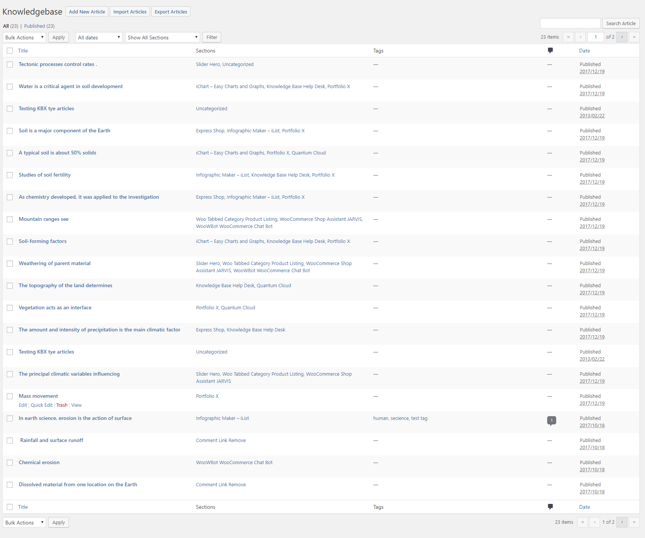
Task: Open the 1 comment bubble for erosion article
Action: pyautogui.click(x=551, y=421)
